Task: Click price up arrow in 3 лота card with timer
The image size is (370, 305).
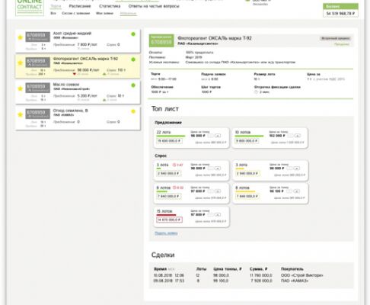Action: 218,169
